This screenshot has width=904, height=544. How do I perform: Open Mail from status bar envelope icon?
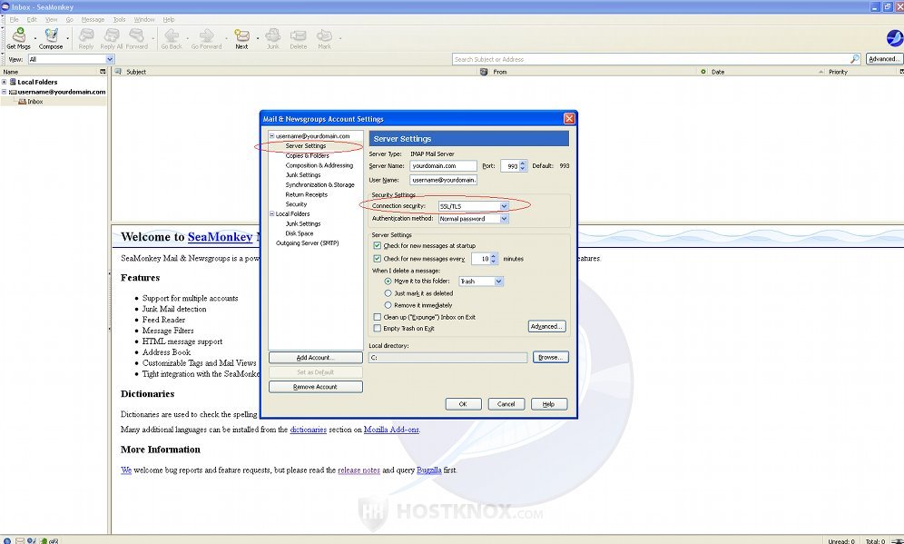(20, 541)
